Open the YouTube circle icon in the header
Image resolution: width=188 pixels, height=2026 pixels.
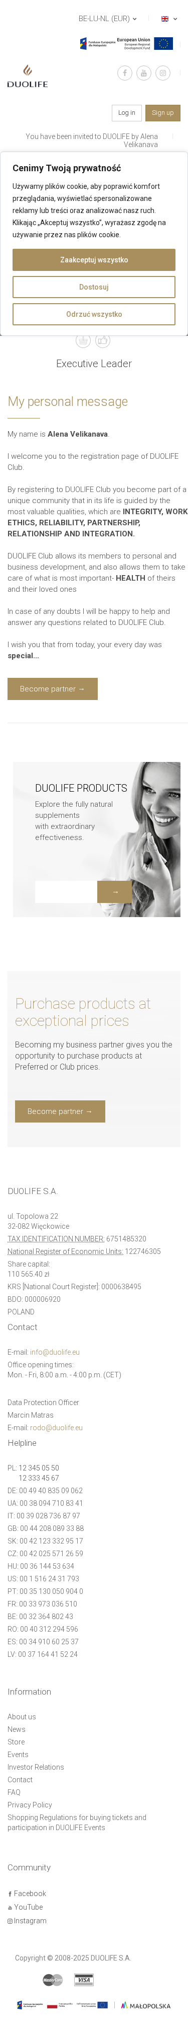[143, 73]
